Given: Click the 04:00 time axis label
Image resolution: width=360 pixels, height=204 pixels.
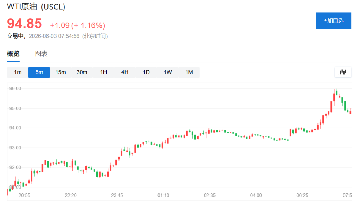Looking at the screenshot, I should coord(256,195).
